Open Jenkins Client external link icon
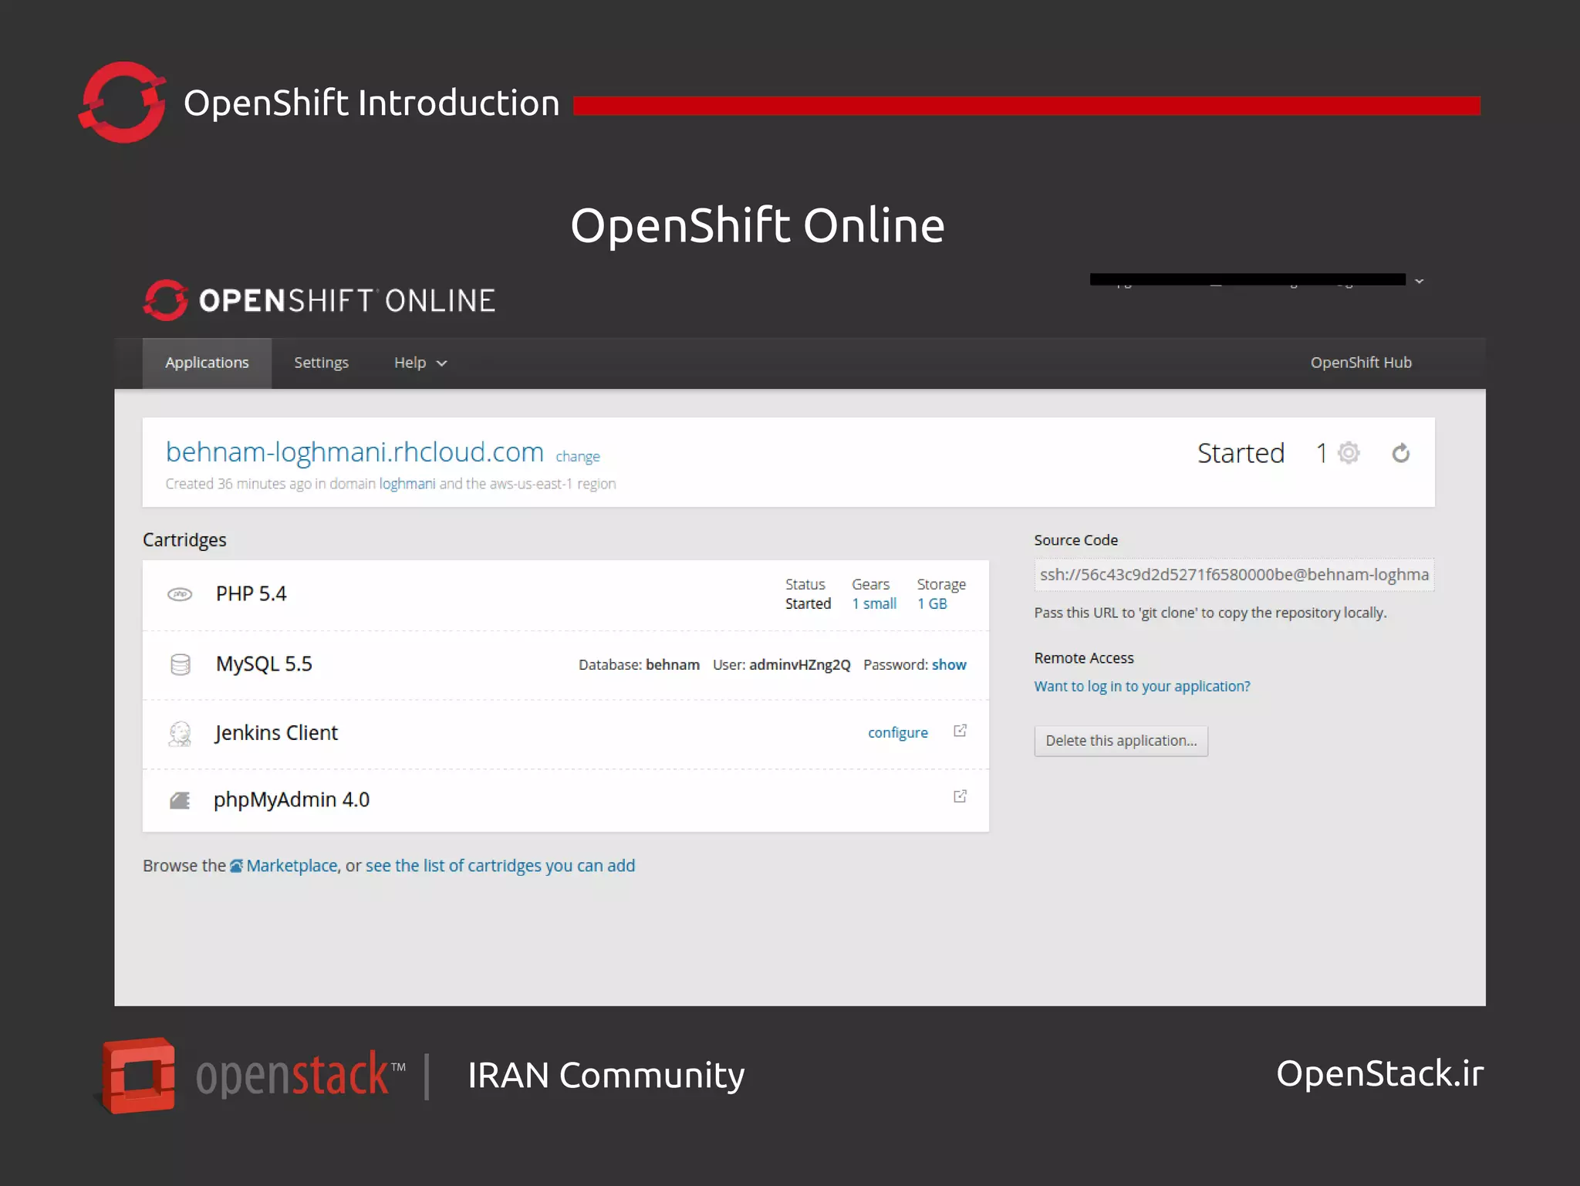Viewport: 1580px width, 1186px height. 960,731
